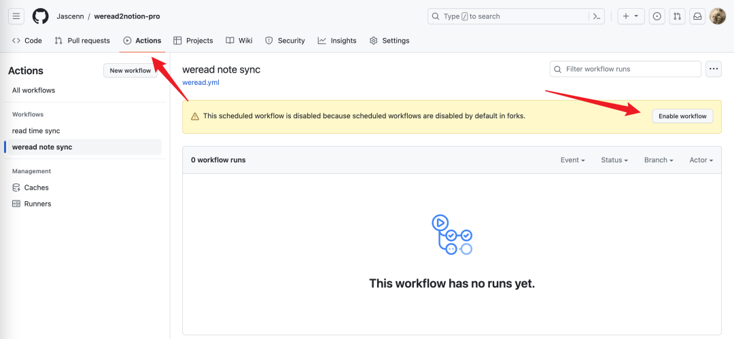734x339 pixels.
Task: Click the user profile avatar
Action: click(x=718, y=16)
